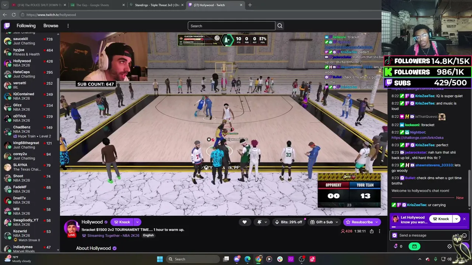Open vercetti IRL channel in sidebar
472x265 pixels.
click(29, 85)
